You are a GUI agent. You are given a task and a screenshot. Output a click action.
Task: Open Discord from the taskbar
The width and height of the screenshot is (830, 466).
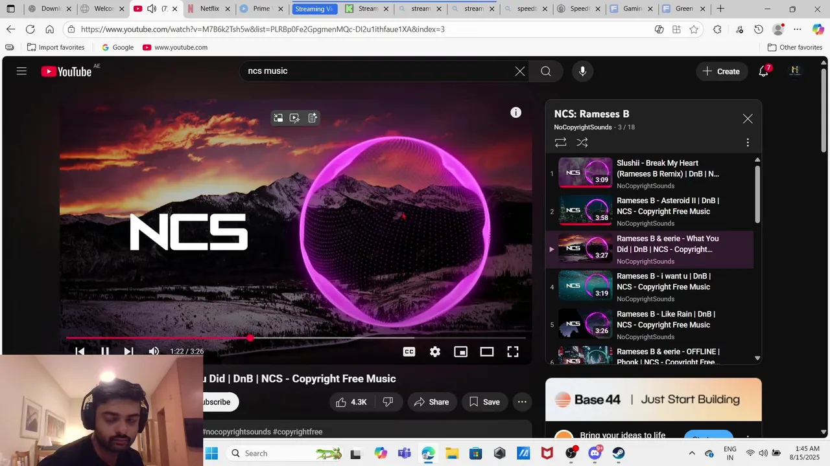tap(595, 453)
